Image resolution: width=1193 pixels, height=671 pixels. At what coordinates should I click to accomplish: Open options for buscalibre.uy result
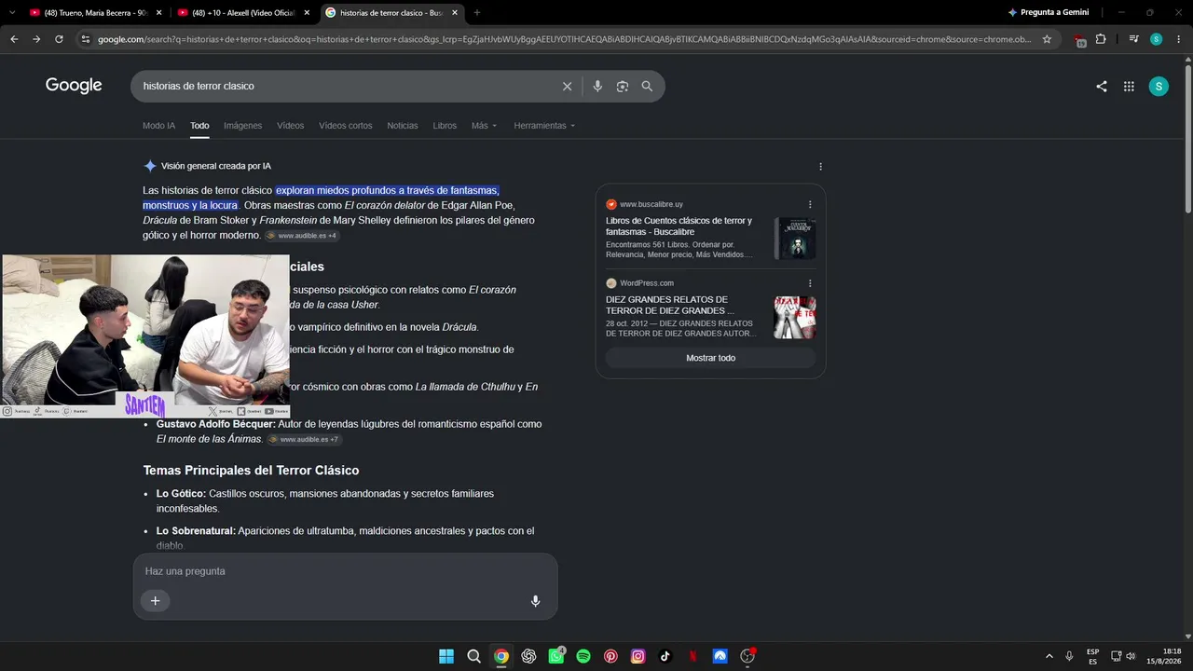810,204
